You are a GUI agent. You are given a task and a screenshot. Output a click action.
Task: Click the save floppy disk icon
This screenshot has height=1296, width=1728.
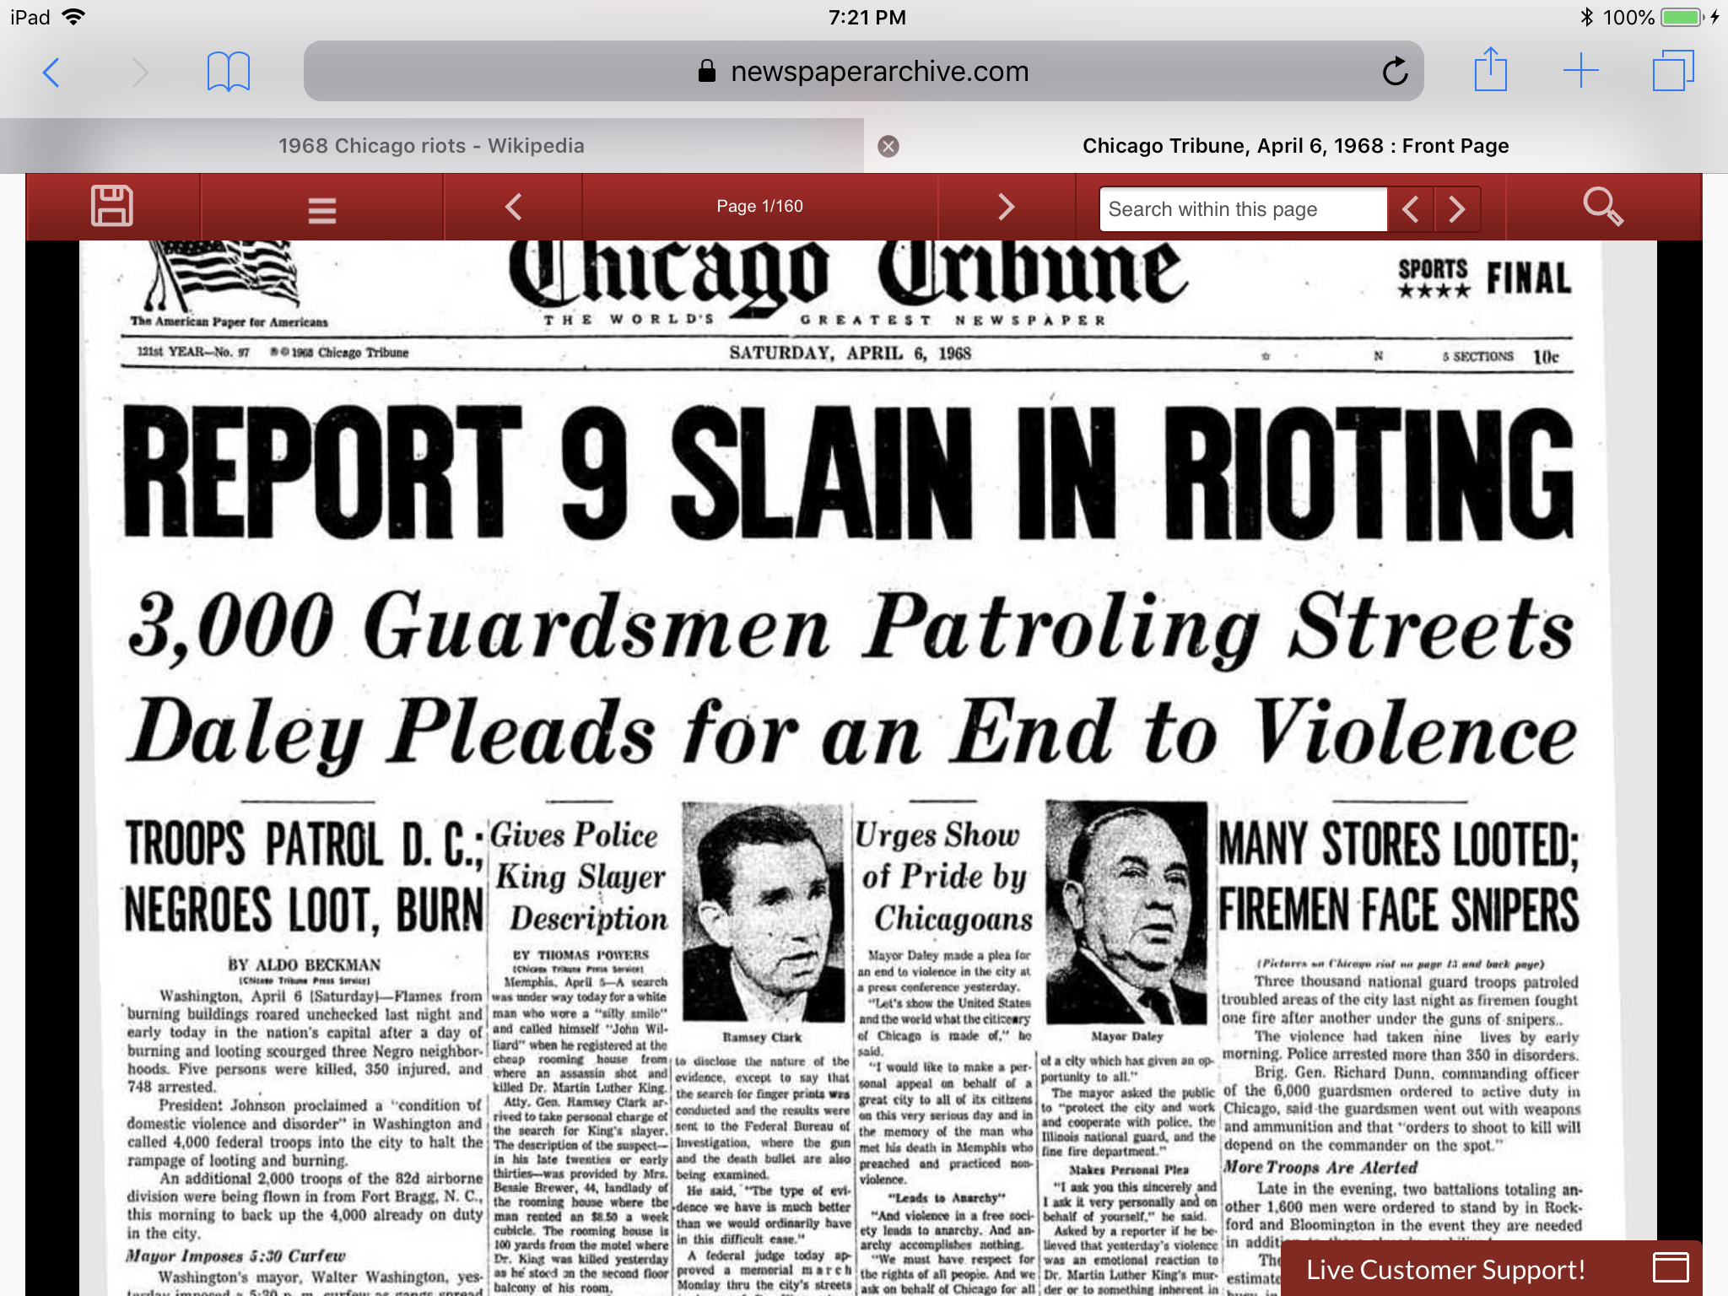112,207
